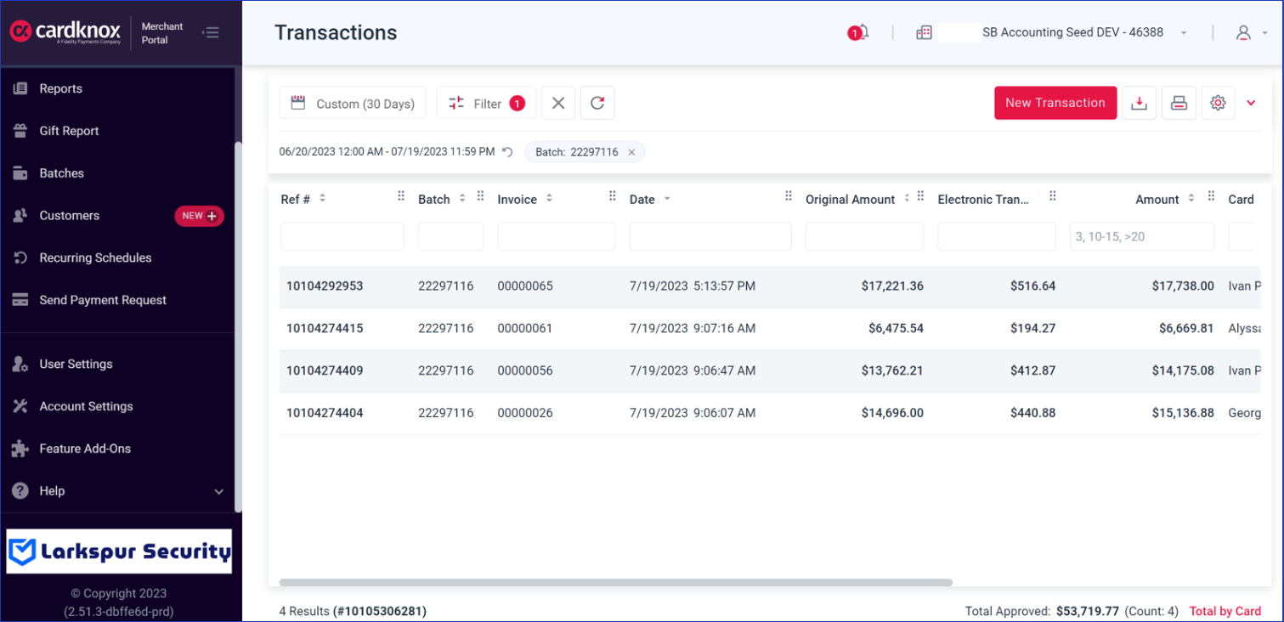Click New Transaction button
The image size is (1284, 622).
tap(1055, 103)
